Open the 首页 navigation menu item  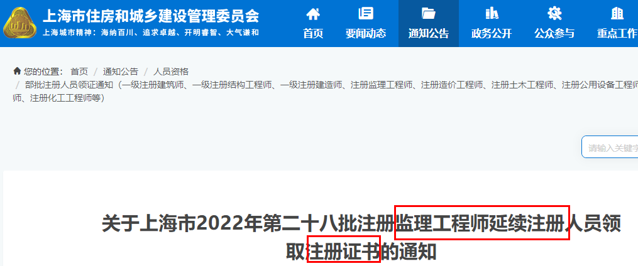pyautogui.click(x=313, y=33)
